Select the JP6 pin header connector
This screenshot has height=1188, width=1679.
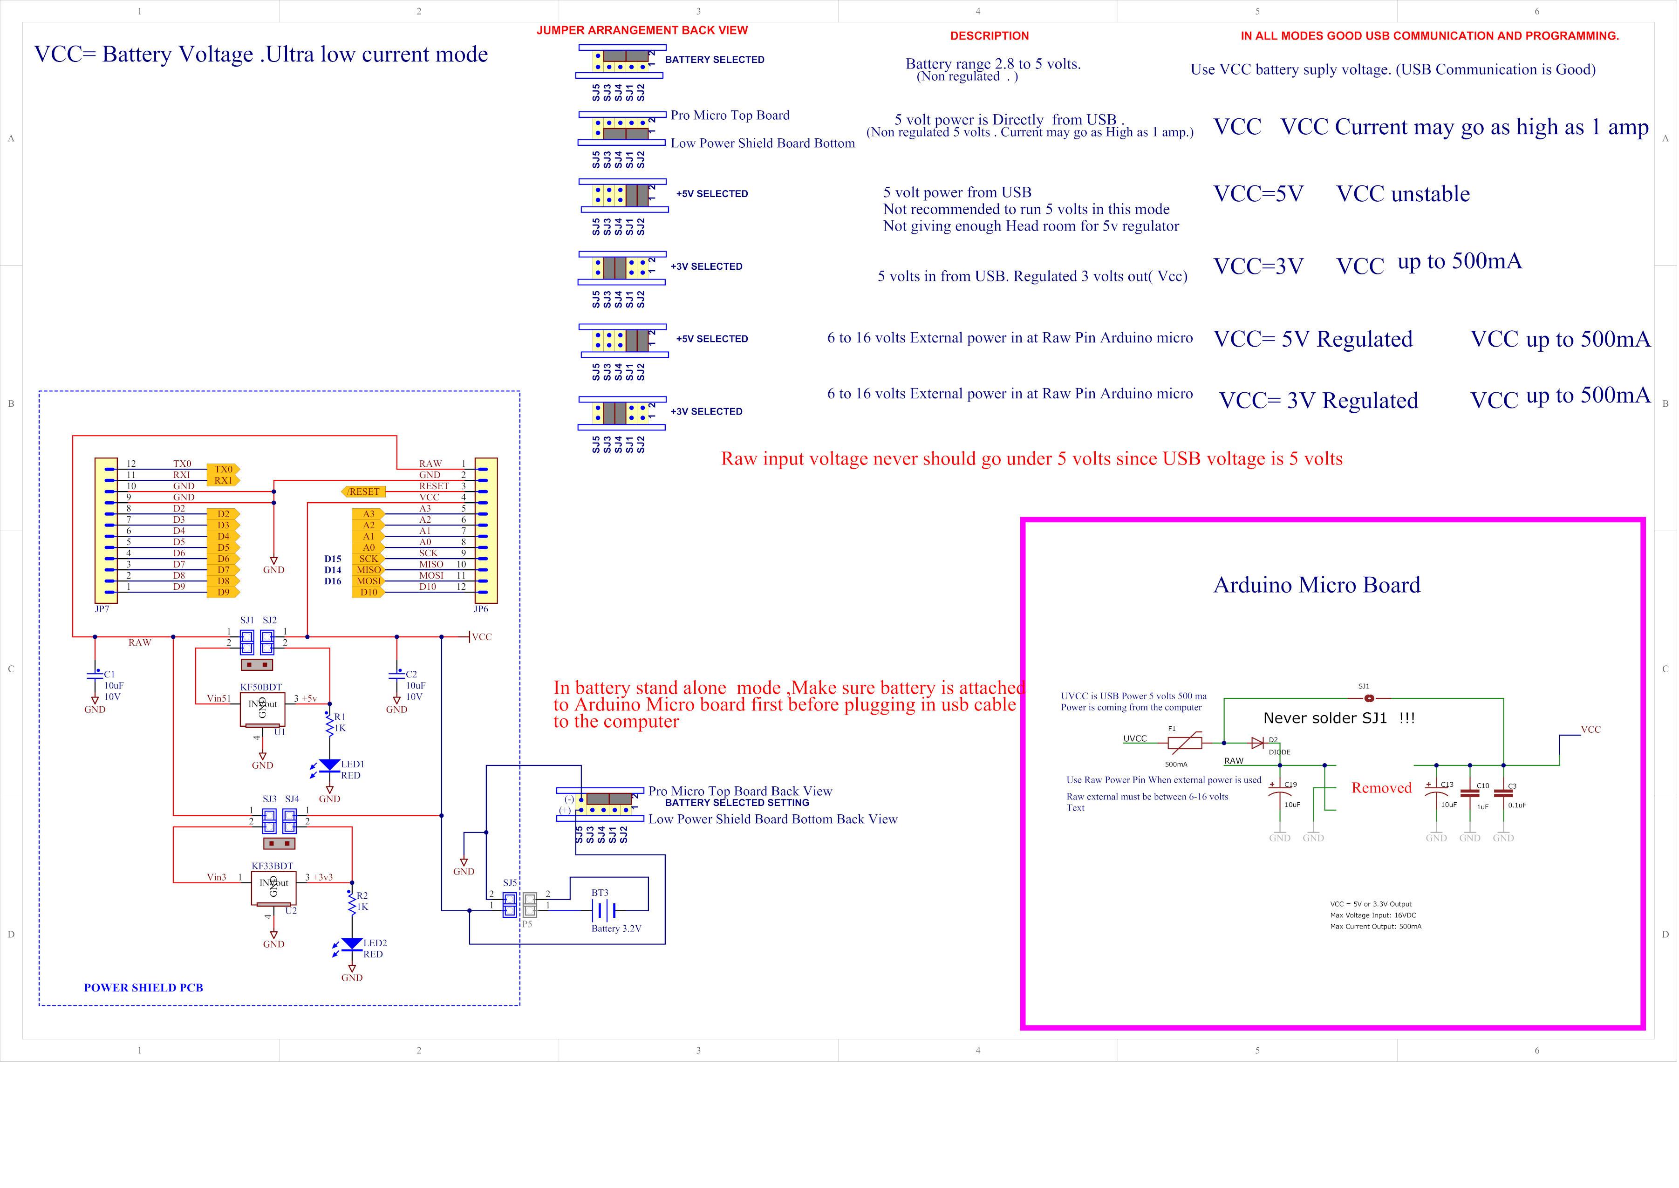(x=486, y=530)
